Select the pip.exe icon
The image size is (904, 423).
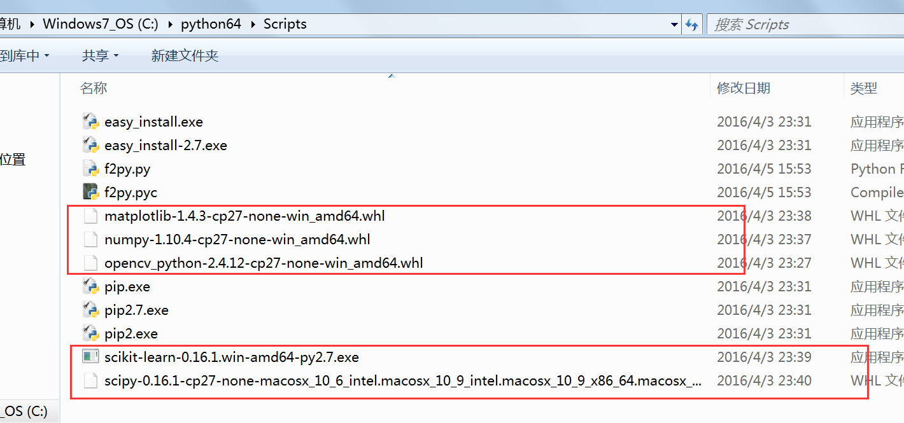point(90,286)
